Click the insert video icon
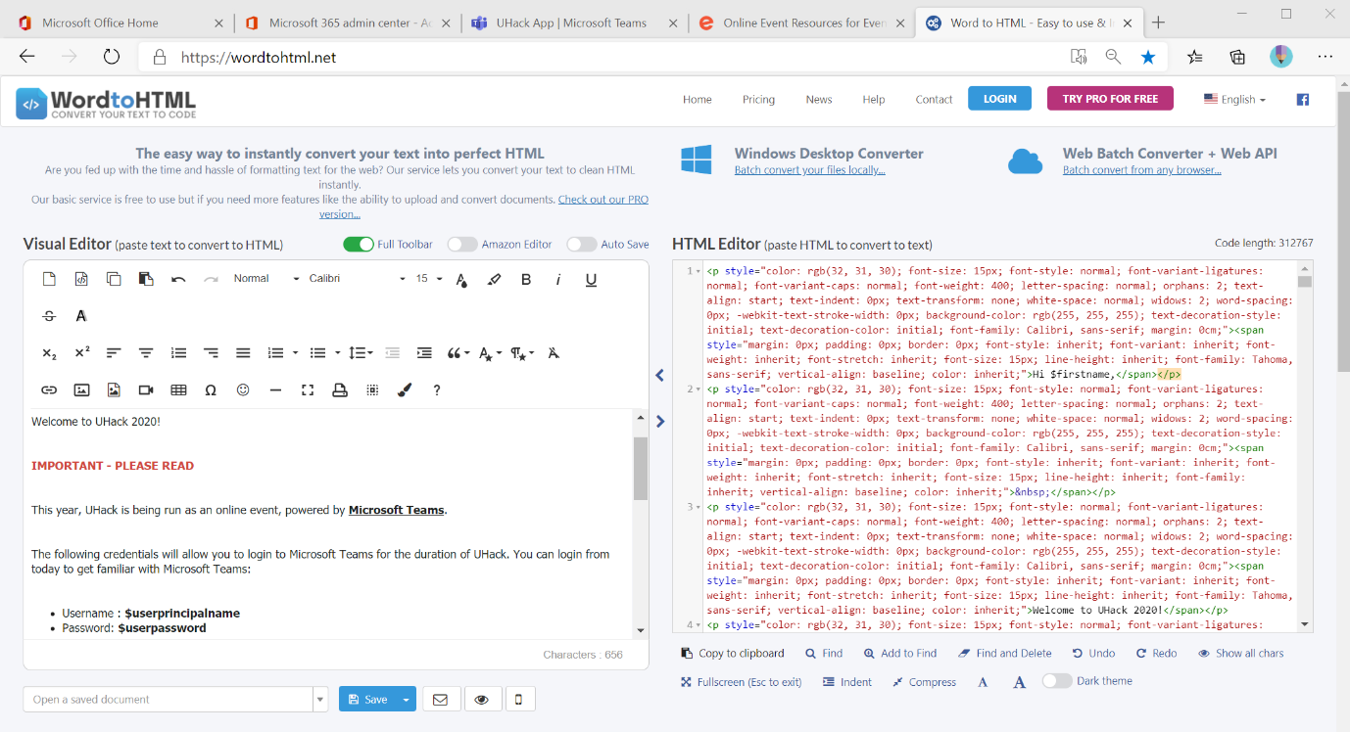 [x=146, y=390]
